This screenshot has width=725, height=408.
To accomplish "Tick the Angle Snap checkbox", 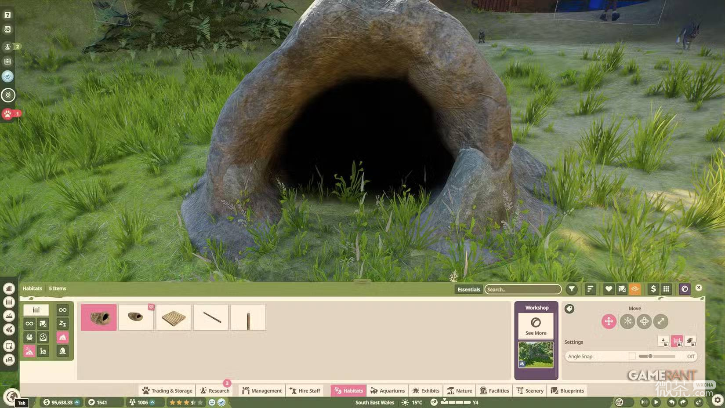I will pos(632,356).
